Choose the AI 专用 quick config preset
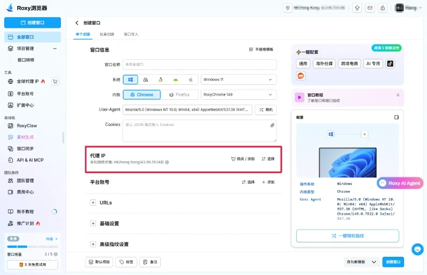Viewport: 427px width, 275px height. click(373, 64)
